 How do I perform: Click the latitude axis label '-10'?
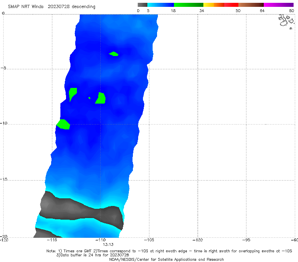pyautogui.click(x=4, y=123)
